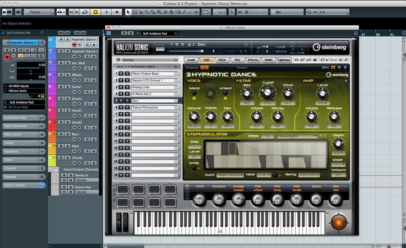Screen dimensions: 406x248
Task: Select the Object Selection arrow tool
Action: click(x=128, y=12)
